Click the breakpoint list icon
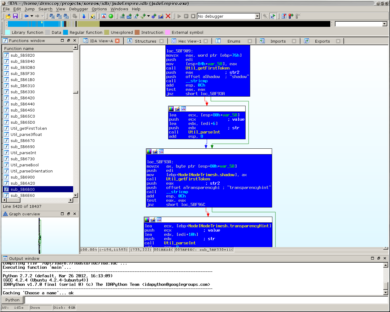The image size is (390, 312). [x=284, y=16]
